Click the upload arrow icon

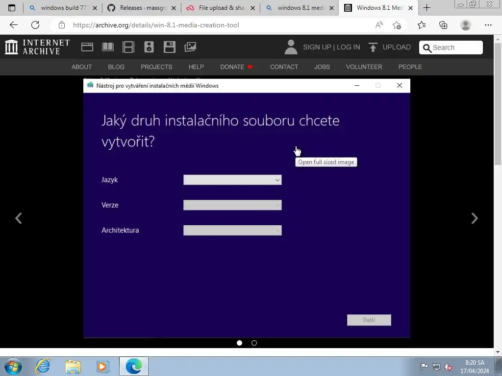coord(373,47)
